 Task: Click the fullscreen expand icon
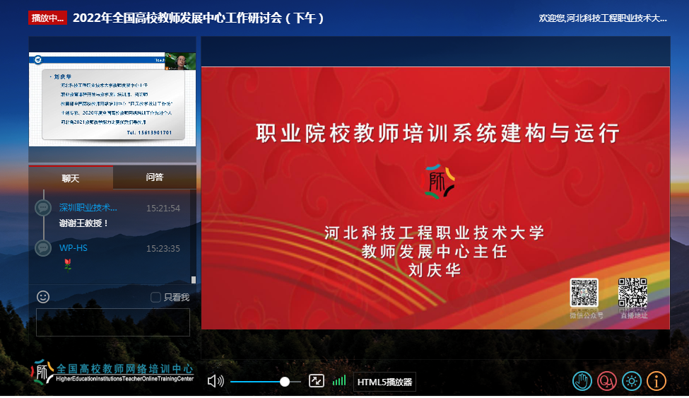tap(317, 381)
